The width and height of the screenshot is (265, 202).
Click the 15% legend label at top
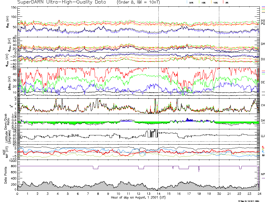pos(203,3)
